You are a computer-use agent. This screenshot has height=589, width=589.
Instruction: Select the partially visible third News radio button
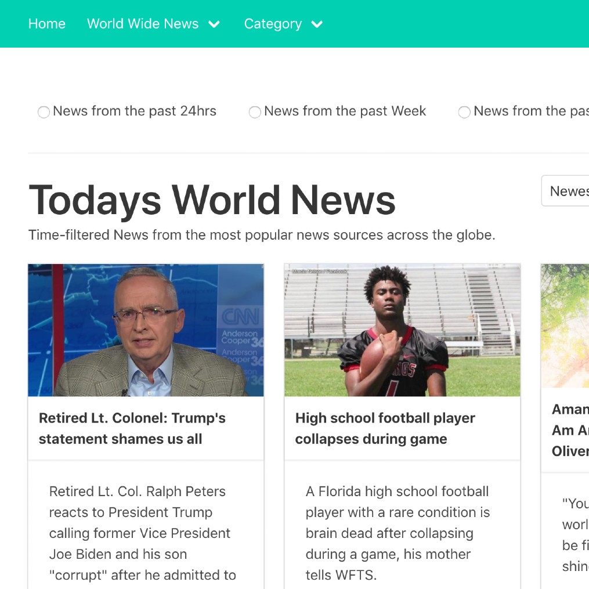point(464,112)
